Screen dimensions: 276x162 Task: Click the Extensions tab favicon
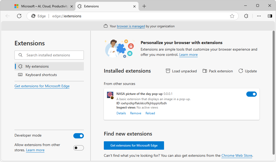tap(80, 6)
